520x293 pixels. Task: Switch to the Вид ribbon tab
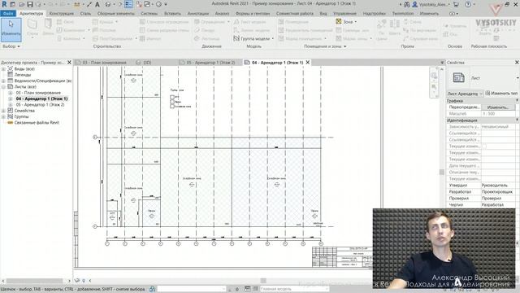point(323,13)
